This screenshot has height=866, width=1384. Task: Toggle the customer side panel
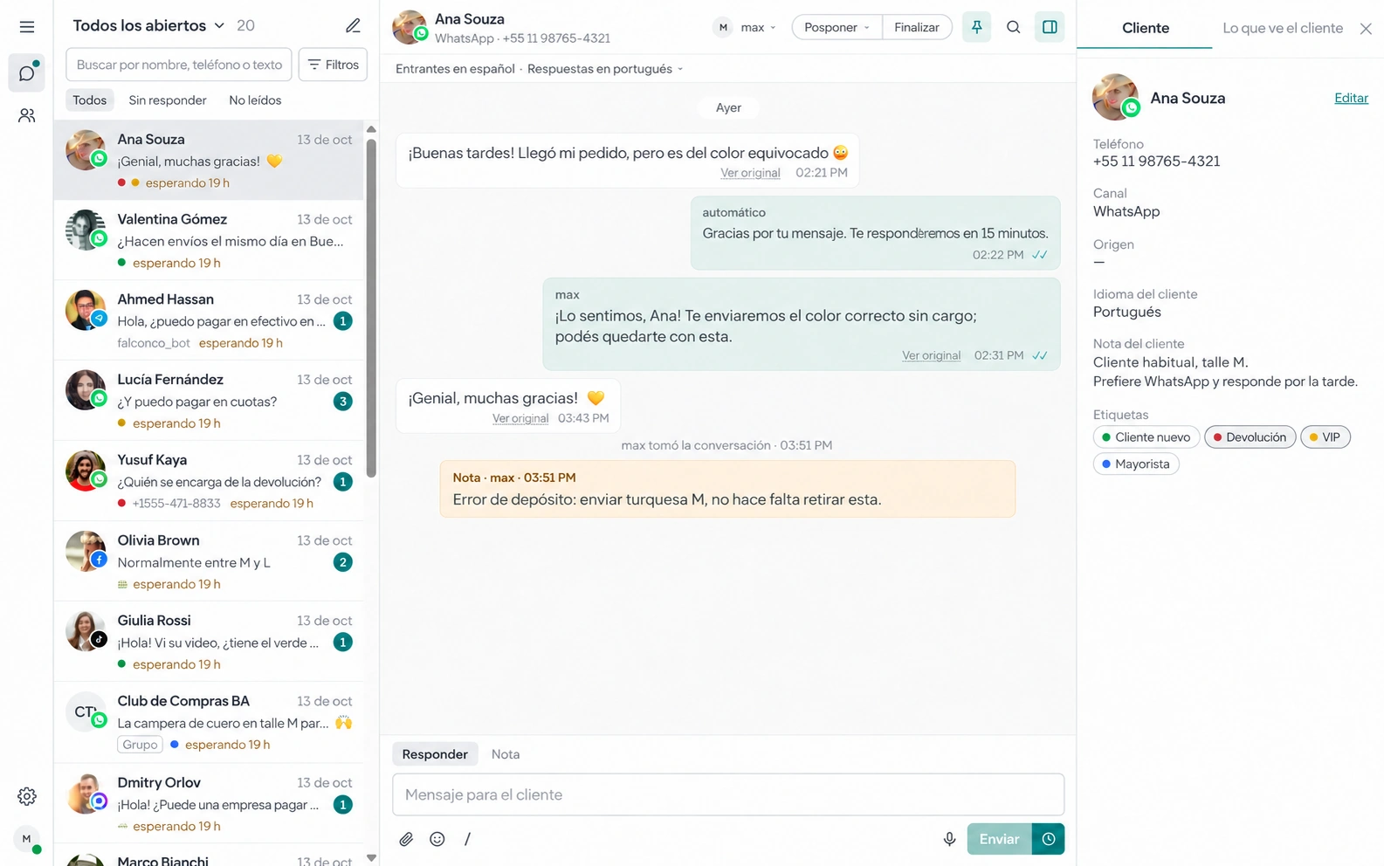pyautogui.click(x=1050, y=27)
